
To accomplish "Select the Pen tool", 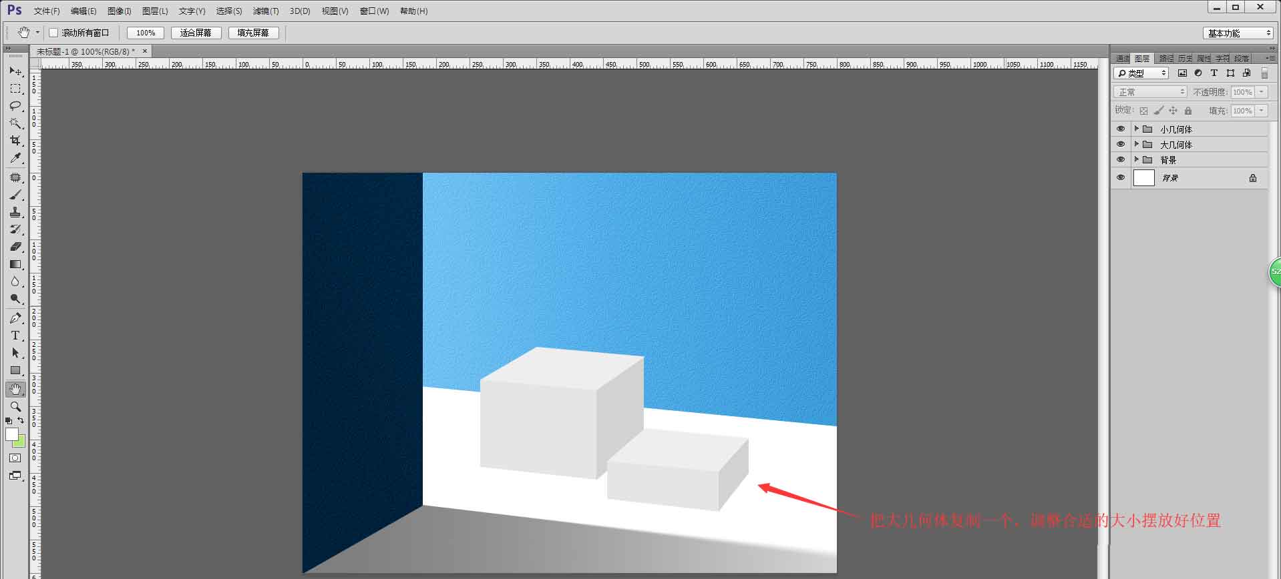I will pyautogui.click(x=15, y=318).
